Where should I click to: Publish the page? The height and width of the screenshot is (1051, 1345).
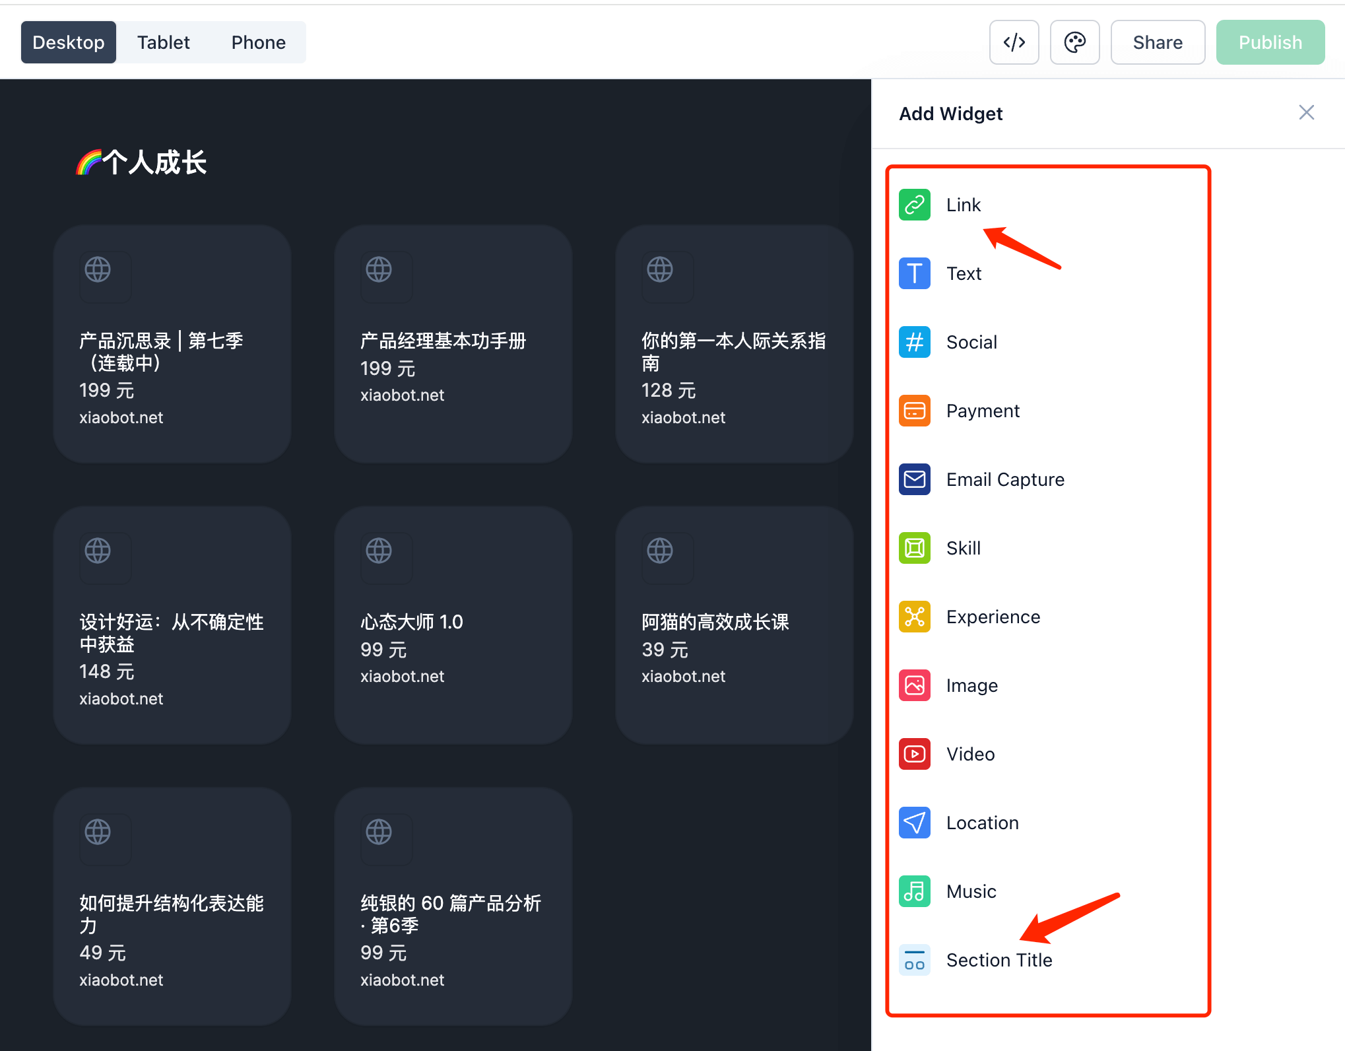click(x=1270, y=42)
